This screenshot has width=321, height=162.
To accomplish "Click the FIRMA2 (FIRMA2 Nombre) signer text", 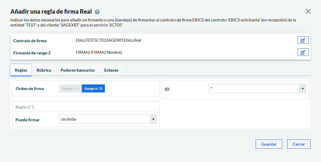I will click(x=99, y=53).
